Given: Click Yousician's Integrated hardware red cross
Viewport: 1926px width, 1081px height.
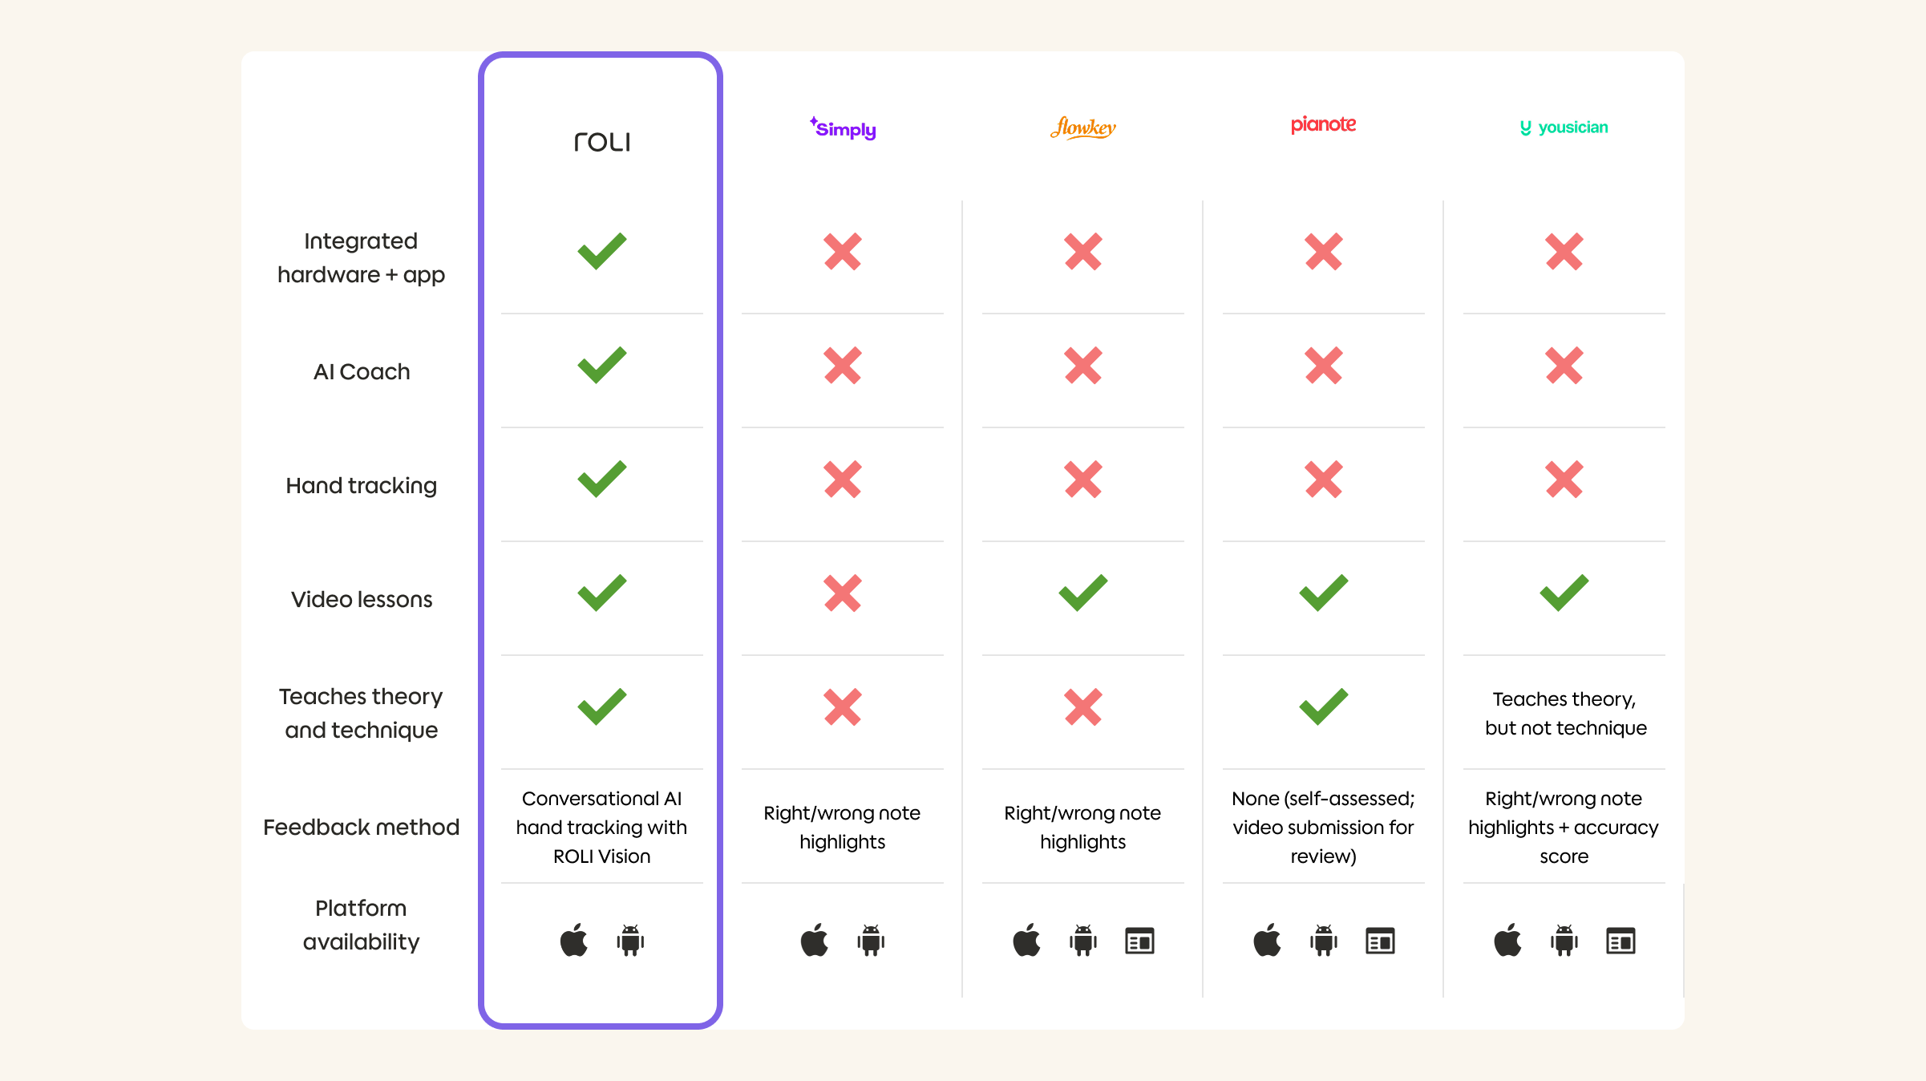Looking at the screenshot, I should click(x=1564, y=251).
